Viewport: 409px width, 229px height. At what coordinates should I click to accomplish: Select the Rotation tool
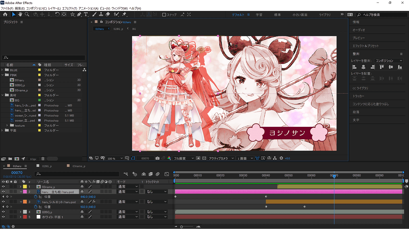pyautogui.click(x=57, y=14)
